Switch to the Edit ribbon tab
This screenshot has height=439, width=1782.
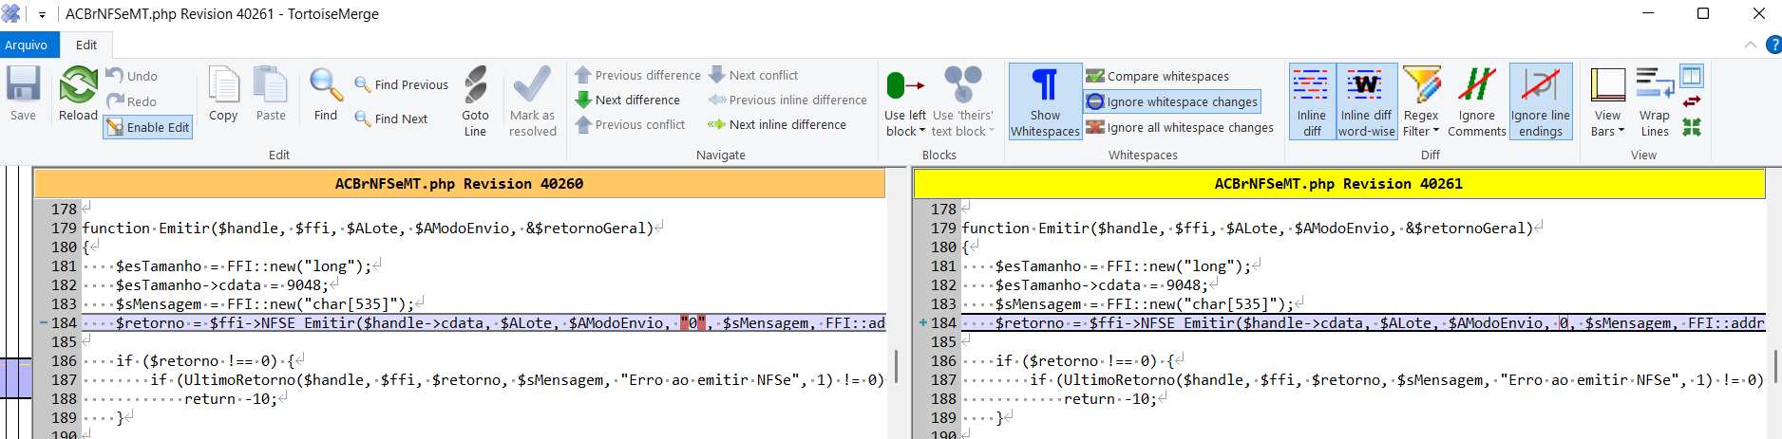[x=86, y=45]
